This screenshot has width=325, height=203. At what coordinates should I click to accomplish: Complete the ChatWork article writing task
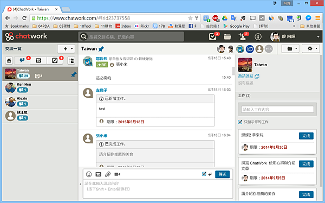306,164
